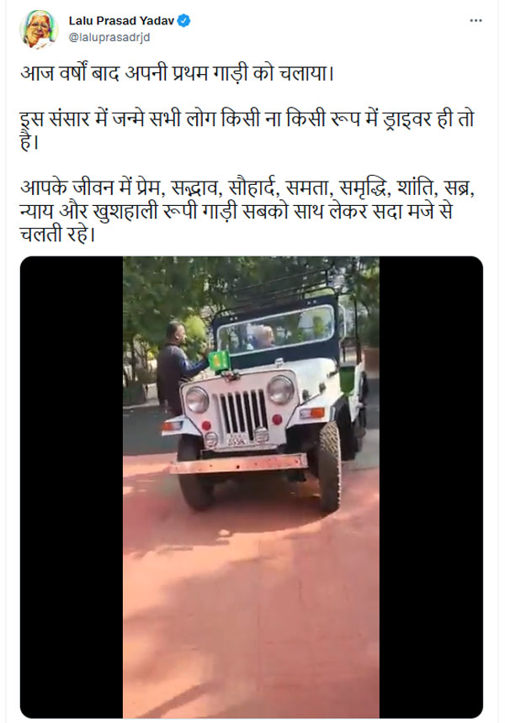Click the jeep's right headlight in the video
505x723 pixels.
(x=280, y=390)
